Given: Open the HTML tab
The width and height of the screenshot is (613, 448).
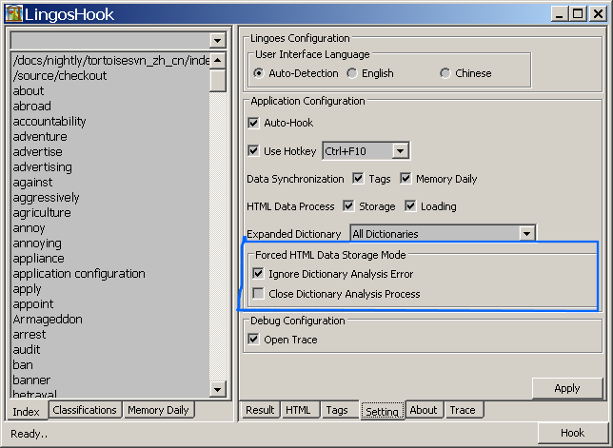Looking at the screenshot, I should tap(298, 410).
